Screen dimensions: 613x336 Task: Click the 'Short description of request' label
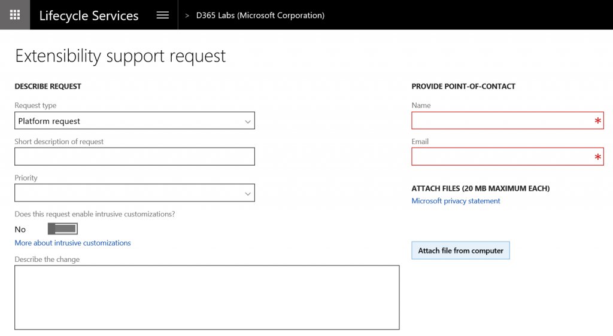click(x=59, y=142)
